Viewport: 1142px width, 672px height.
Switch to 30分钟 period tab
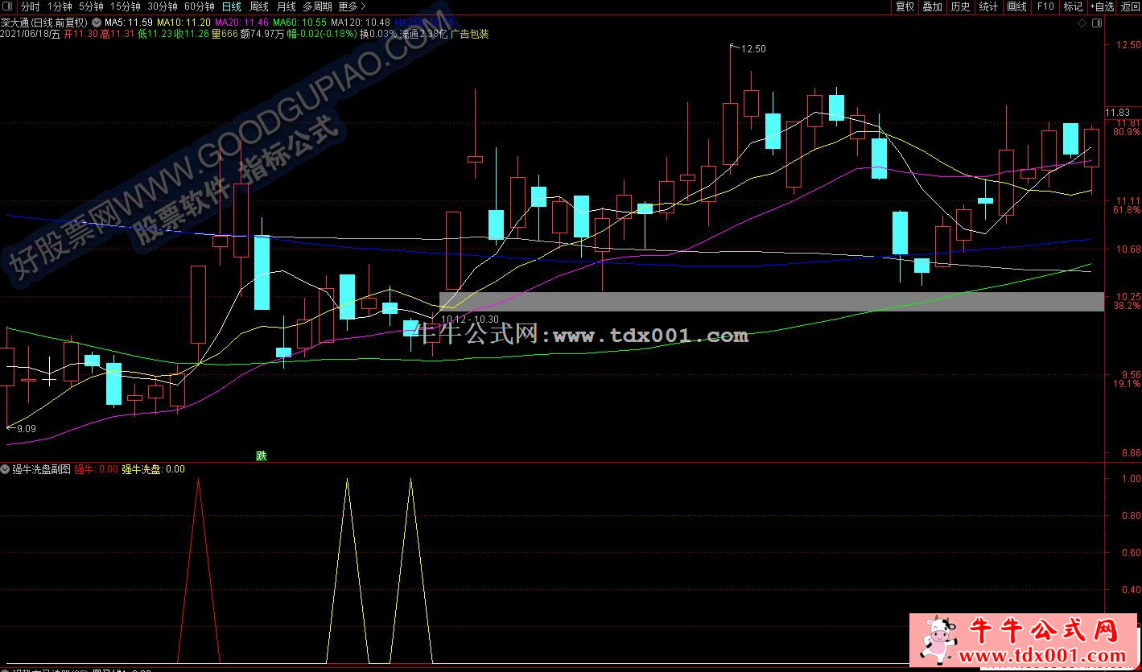[163, 6]
